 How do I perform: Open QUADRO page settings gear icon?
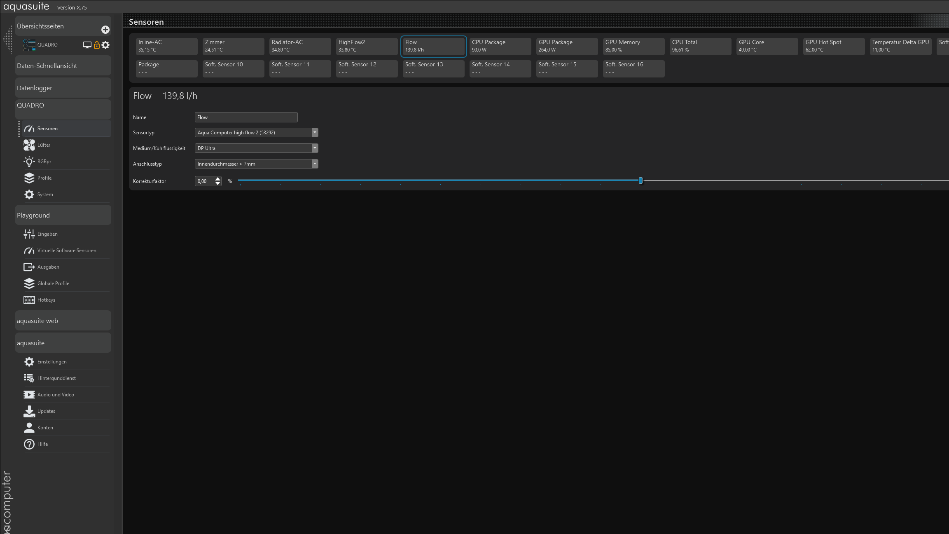click(106, 45)
